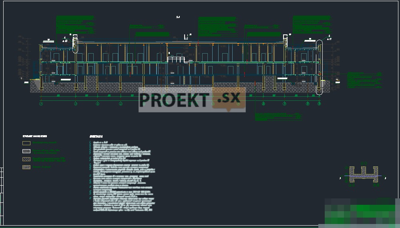
Task: Click the first grid axis bubble on the left
Action: tap(41, 104)
